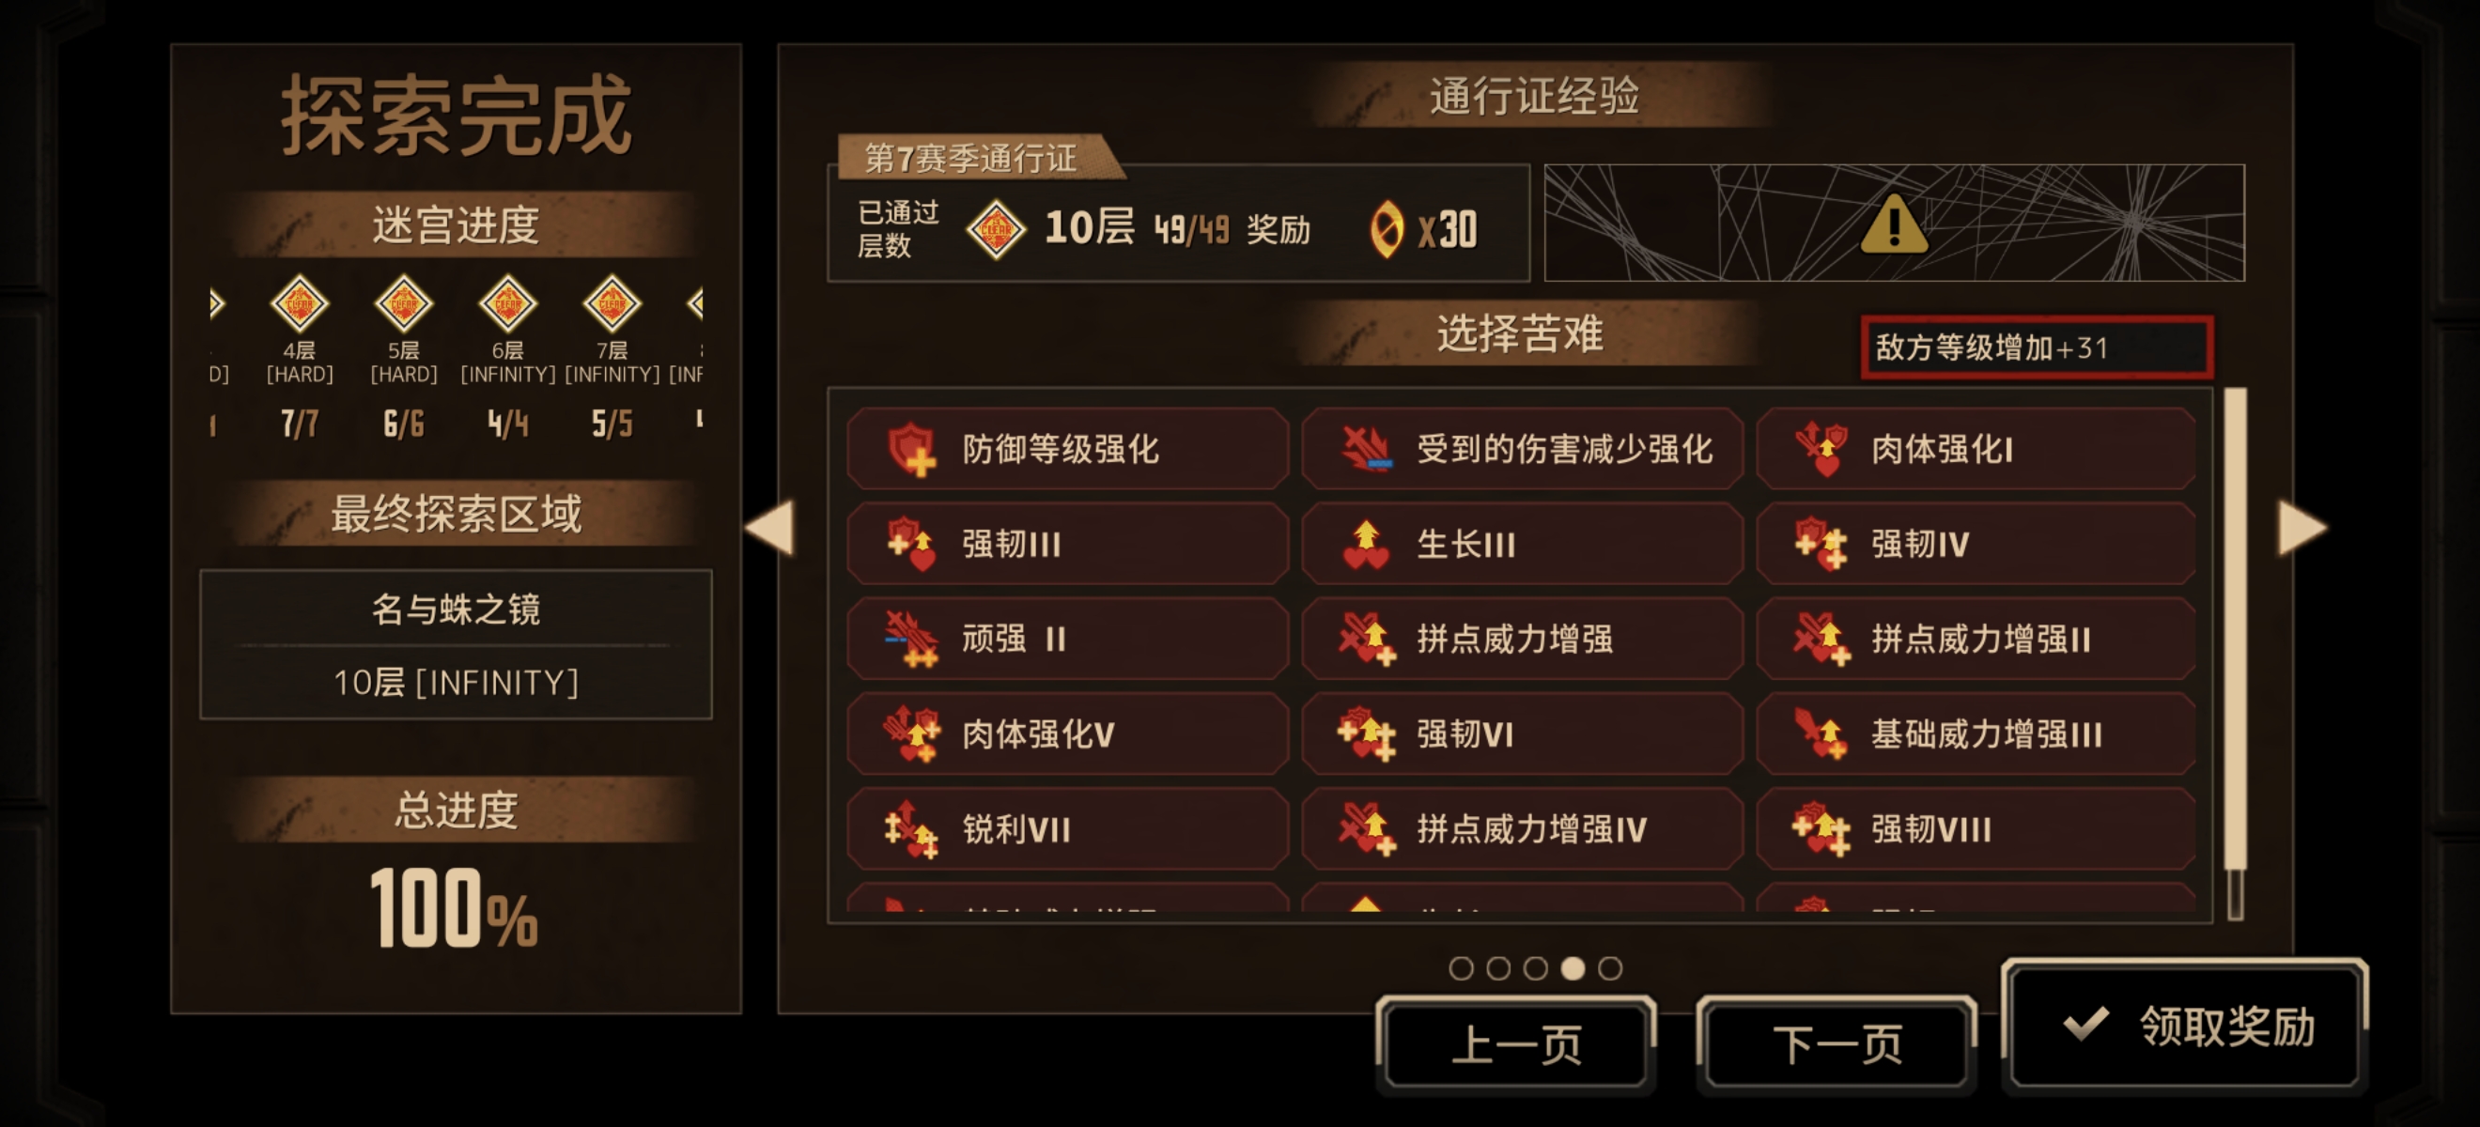
Task: Click the hardship list vertical scrollbar
Action: (2235, 655)
